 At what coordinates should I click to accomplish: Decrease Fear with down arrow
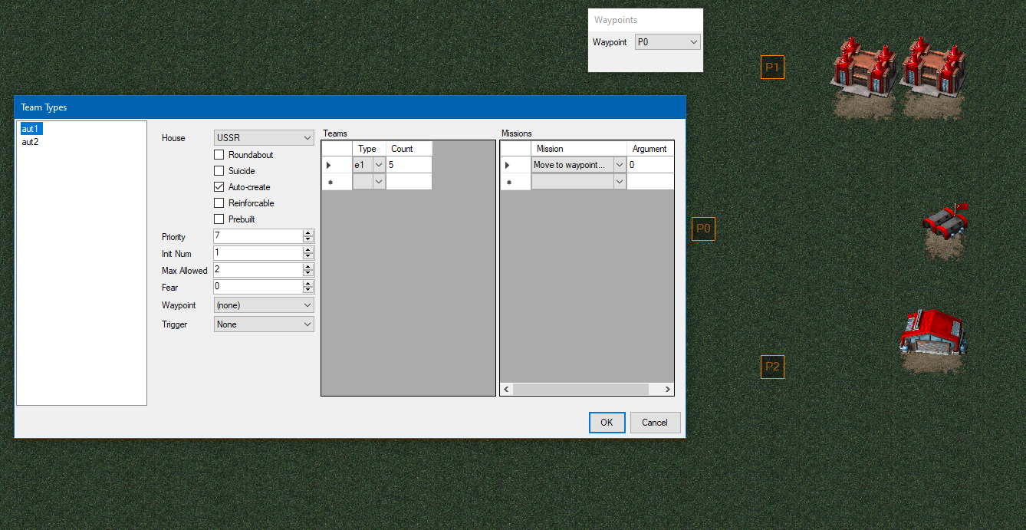point(308,291)
